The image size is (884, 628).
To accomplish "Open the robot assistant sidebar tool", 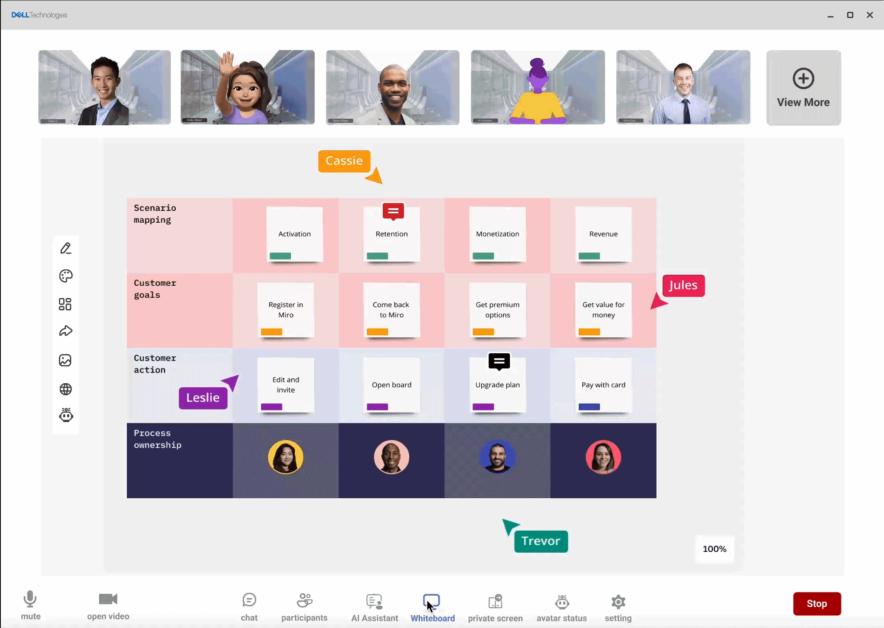I will [x=66, y=415].
